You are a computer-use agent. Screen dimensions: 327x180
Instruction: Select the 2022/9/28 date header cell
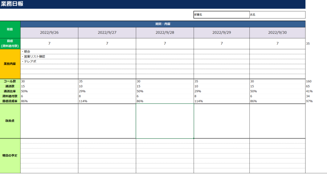point(165,32)
